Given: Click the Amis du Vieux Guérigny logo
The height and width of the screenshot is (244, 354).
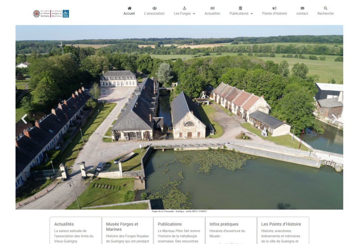Looking at the screenshot, I should click(x=51, y=13).
